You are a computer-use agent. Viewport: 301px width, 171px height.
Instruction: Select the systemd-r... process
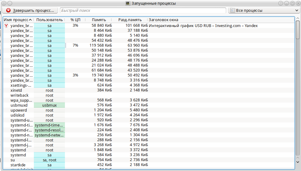(149, 130)
